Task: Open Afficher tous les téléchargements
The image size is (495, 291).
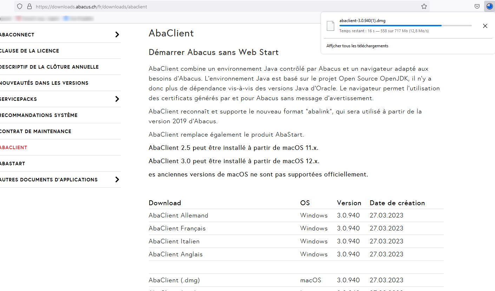Action: tap(357, 46)
